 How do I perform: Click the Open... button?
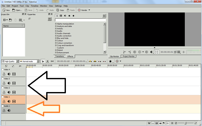17,10
